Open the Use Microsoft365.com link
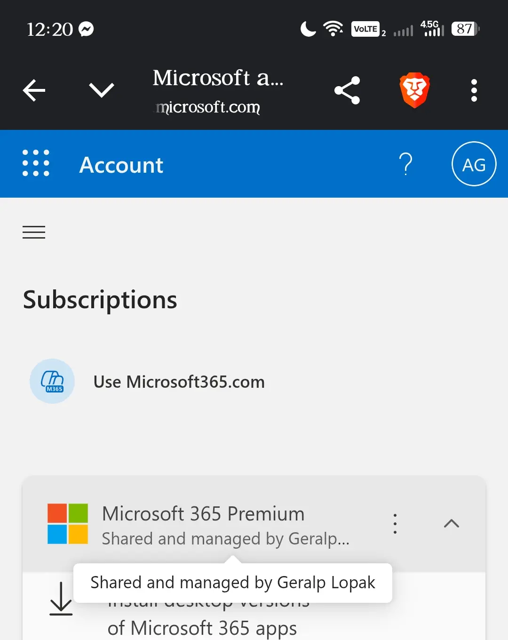Screen dimensions: 508x640 coord(179,382)
